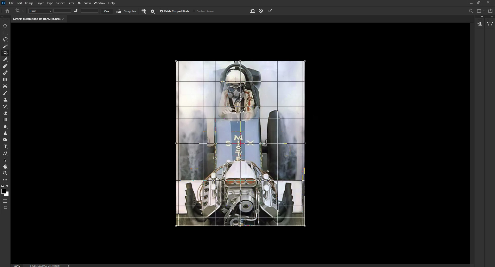Select the Eraser tool
495x267 pixels.
5,113
